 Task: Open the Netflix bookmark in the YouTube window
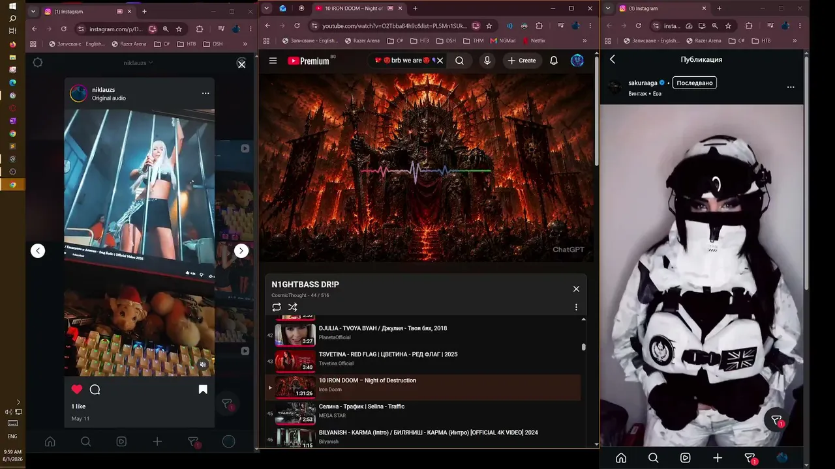point(534,40)
